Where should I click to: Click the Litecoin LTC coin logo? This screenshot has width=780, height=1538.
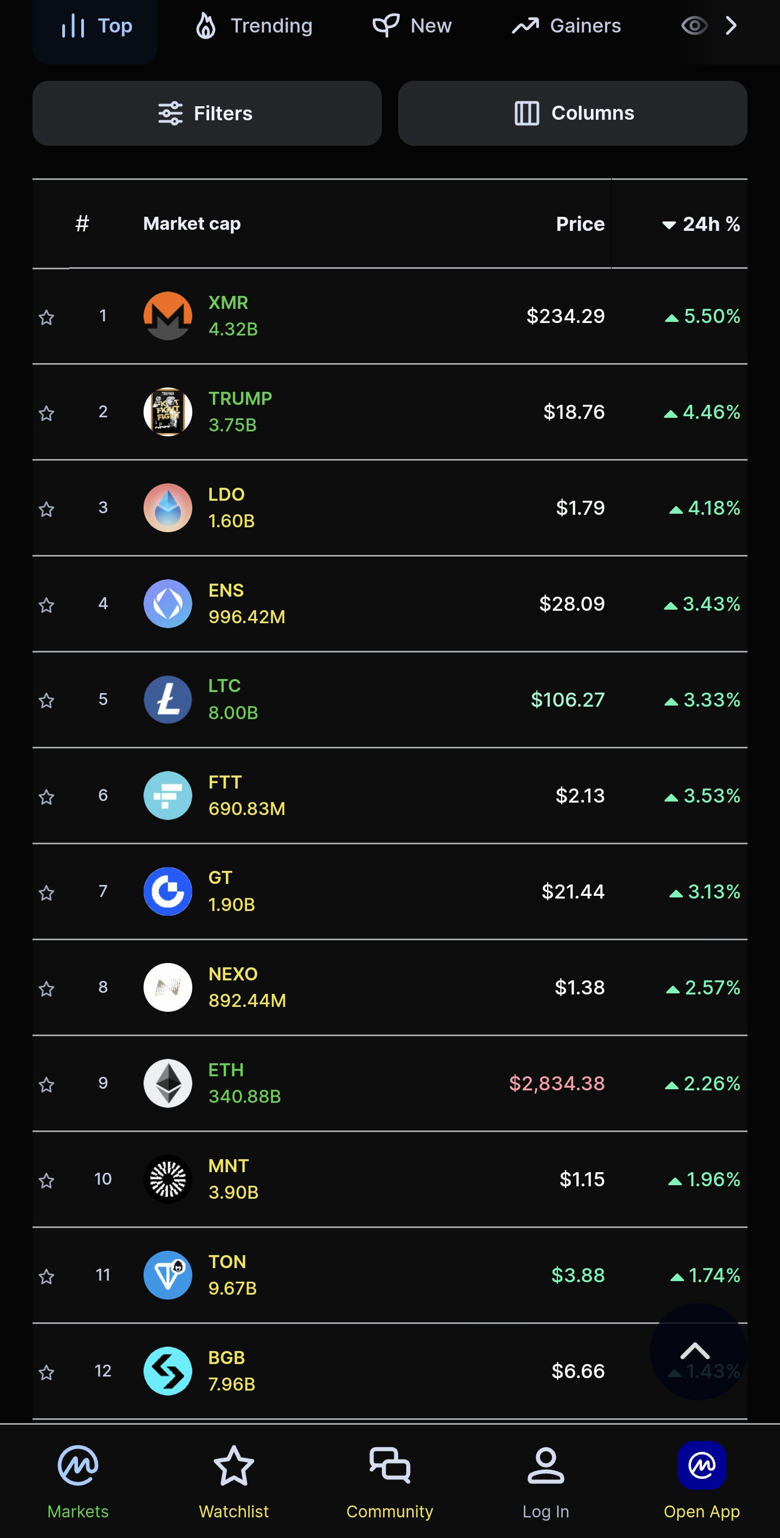pyautogui.click(x=168, y=700)
